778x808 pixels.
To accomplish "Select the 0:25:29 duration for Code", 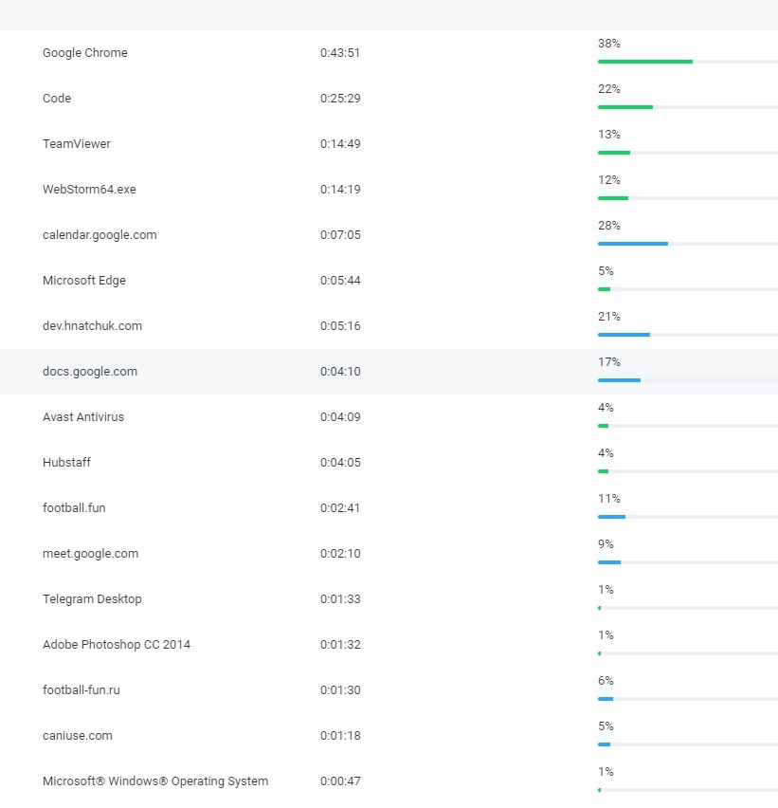I will tap(340, 98).
